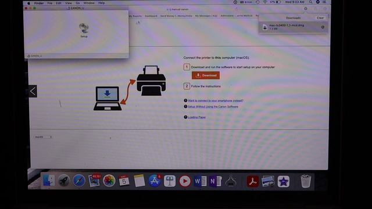Open Safari from the Dock
Screen dimensions: 372x209
pyautogui.click(x=79, y=181)
